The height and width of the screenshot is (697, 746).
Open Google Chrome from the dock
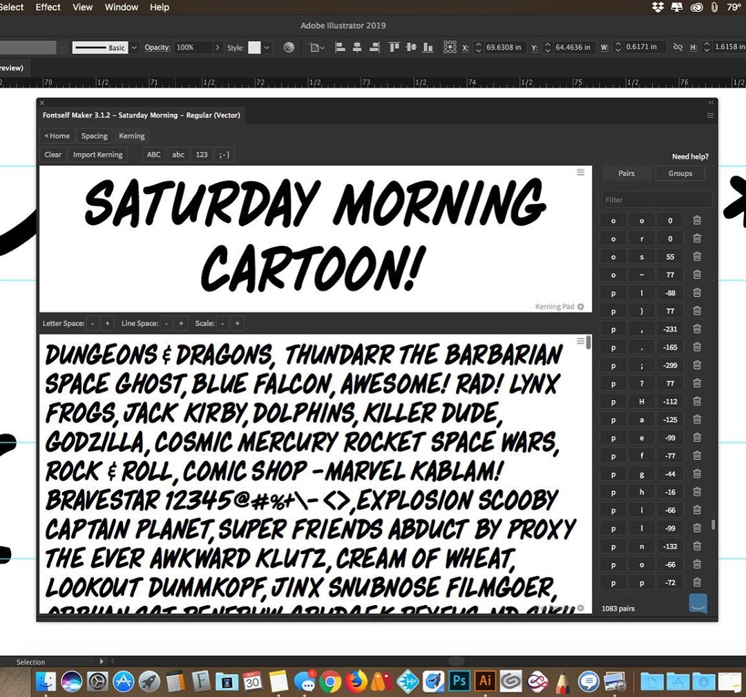coord(329,682)
